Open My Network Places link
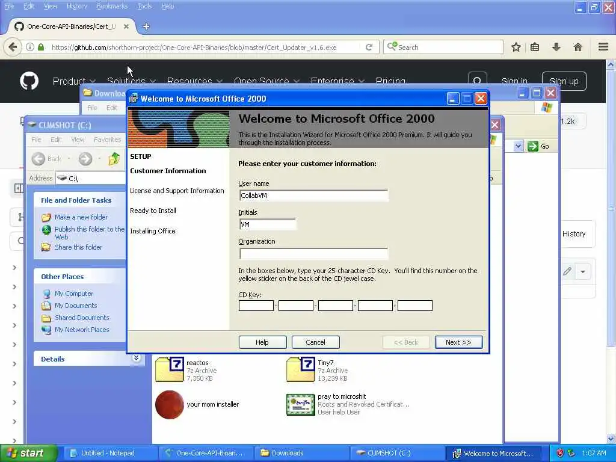Screen dimensions: 616x462 click(82, 330)
